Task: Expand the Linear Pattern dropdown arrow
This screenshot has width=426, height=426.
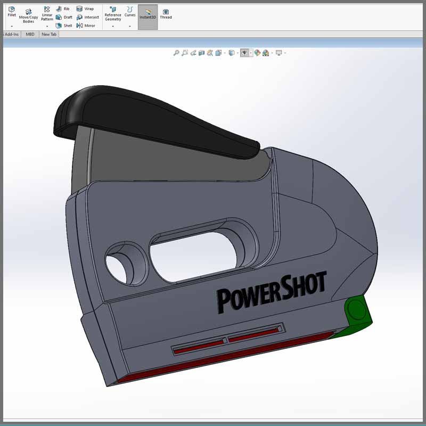Action: click(47, 26)
